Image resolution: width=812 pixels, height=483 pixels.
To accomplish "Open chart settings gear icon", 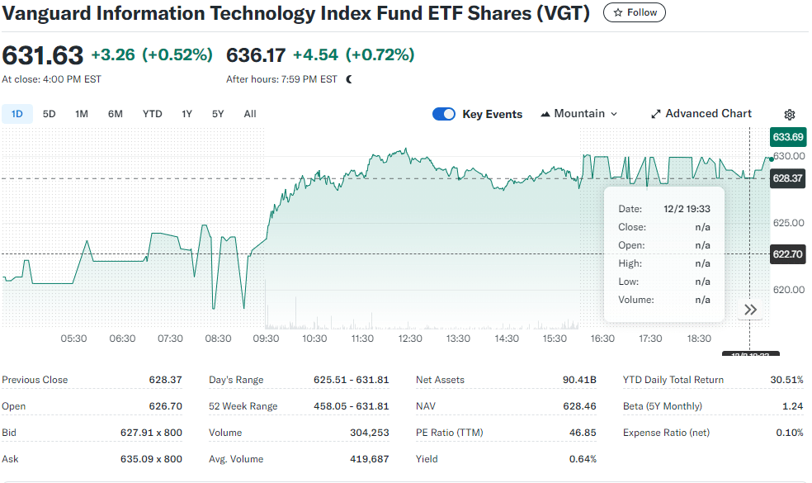I will [x=789, y=115].
